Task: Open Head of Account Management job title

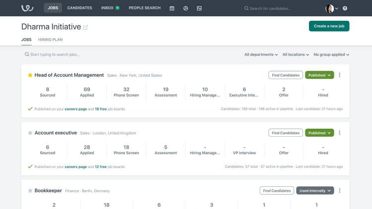Action: click(x=69, y=75)
